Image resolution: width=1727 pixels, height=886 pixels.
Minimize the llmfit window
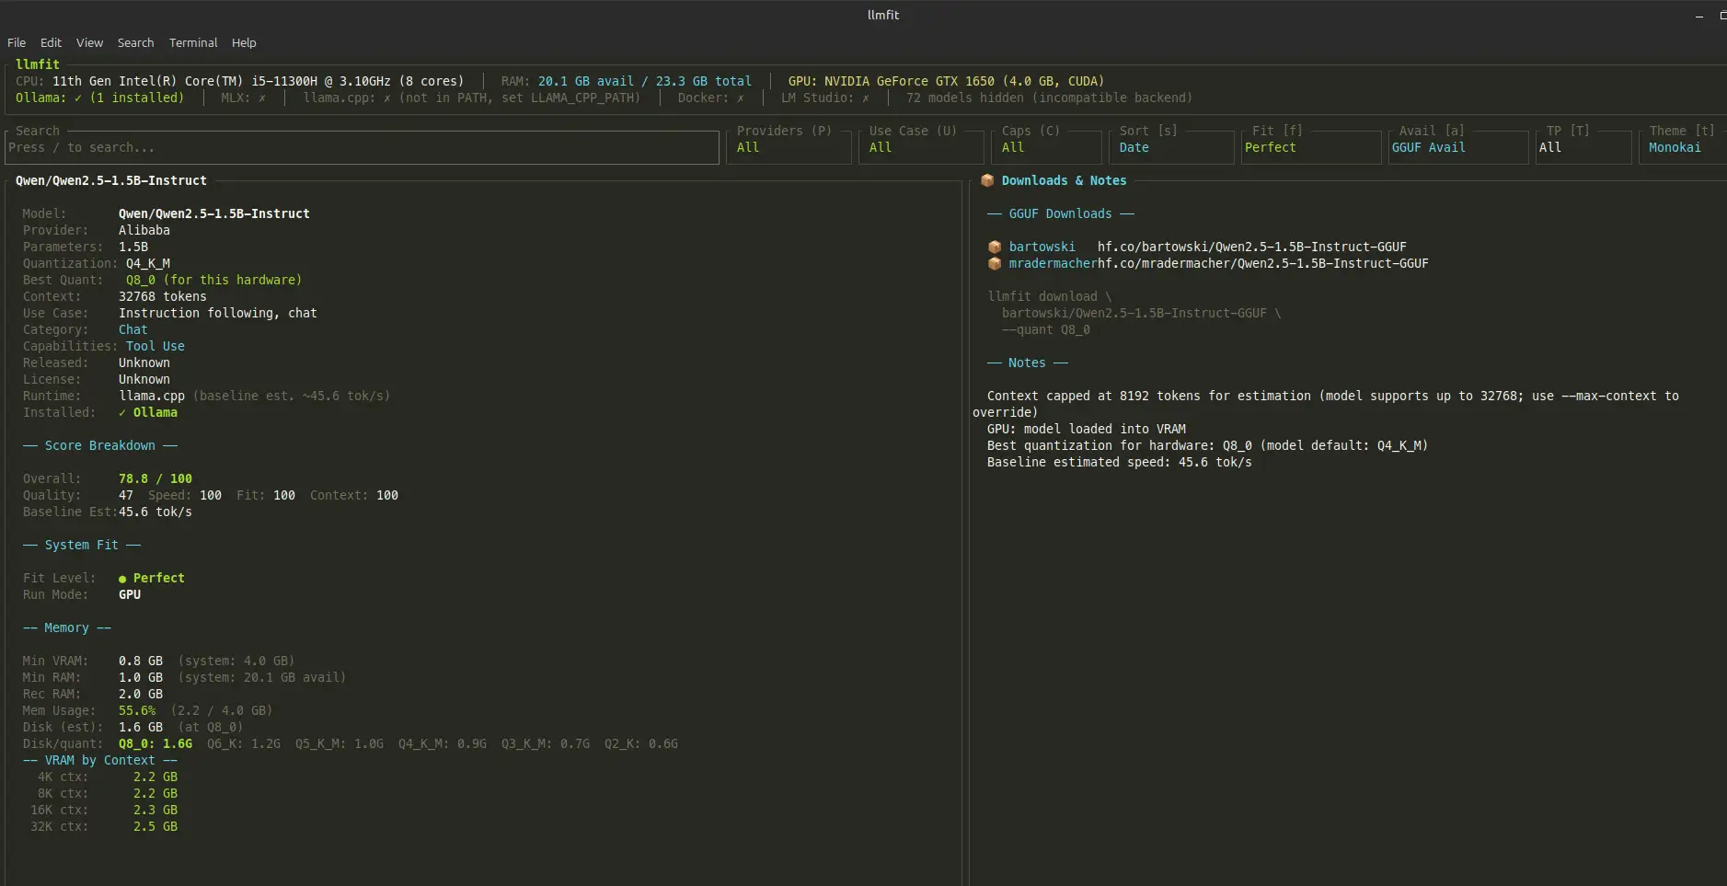(1698, 16)
